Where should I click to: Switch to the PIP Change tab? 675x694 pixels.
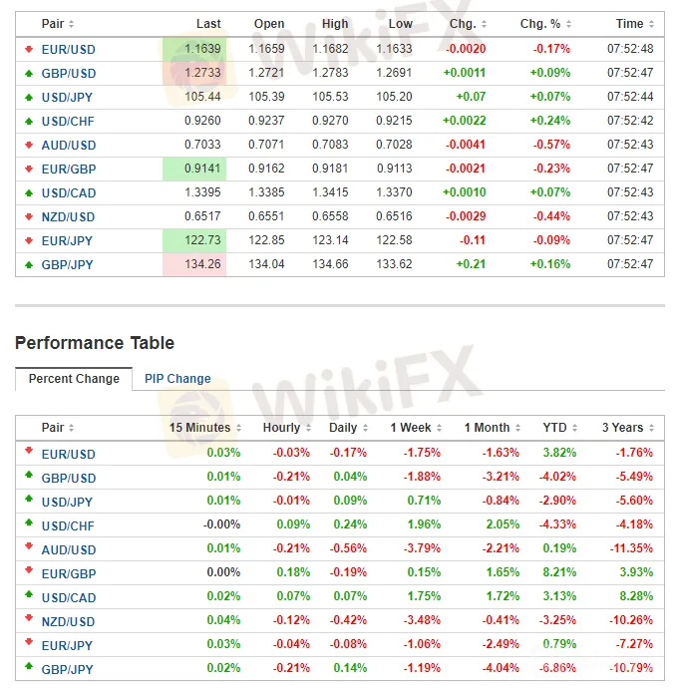tap(177, 379)
